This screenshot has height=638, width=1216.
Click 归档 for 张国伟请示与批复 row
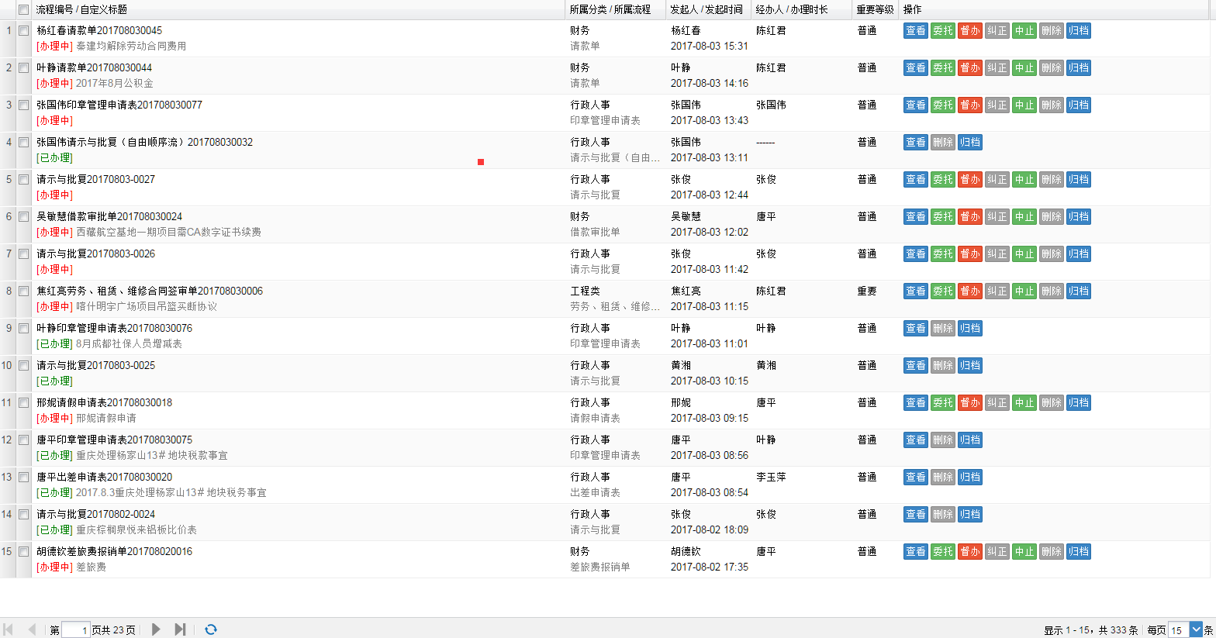point(969,143)
